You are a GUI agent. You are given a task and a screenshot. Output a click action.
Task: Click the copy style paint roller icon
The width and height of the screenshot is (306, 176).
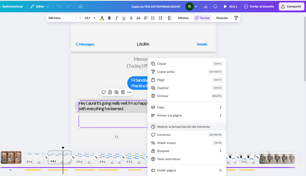click(236, 18)
